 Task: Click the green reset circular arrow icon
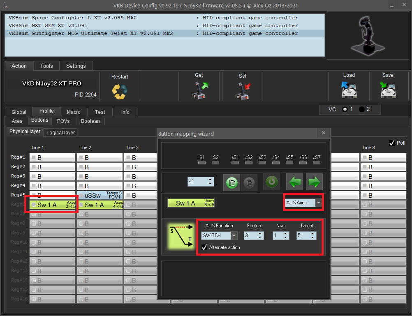(272, 182)
